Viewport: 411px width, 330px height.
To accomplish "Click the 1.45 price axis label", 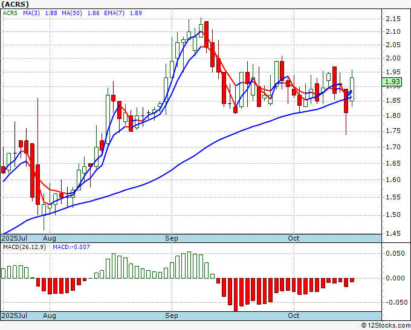I will (x=393, y=233).
